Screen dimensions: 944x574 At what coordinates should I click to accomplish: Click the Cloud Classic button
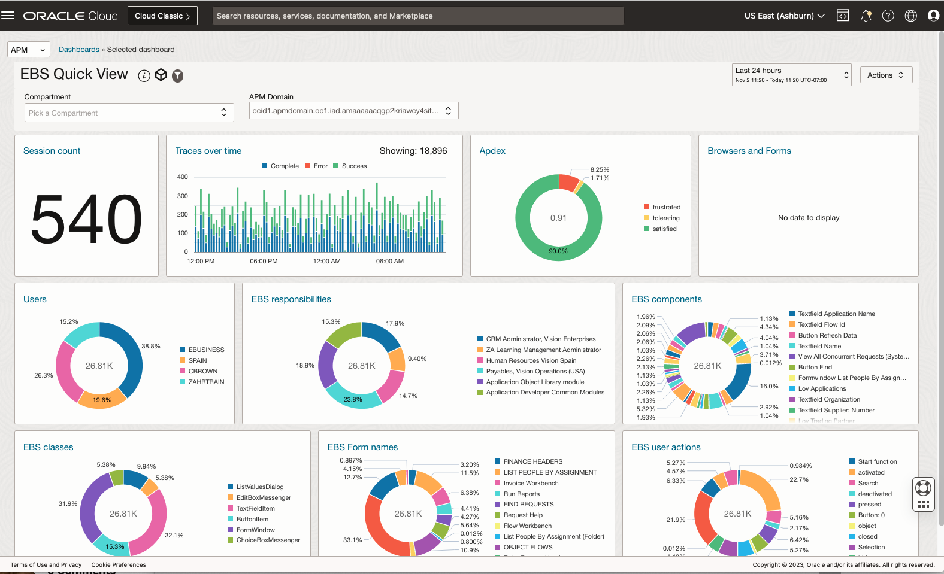(162, 16)
